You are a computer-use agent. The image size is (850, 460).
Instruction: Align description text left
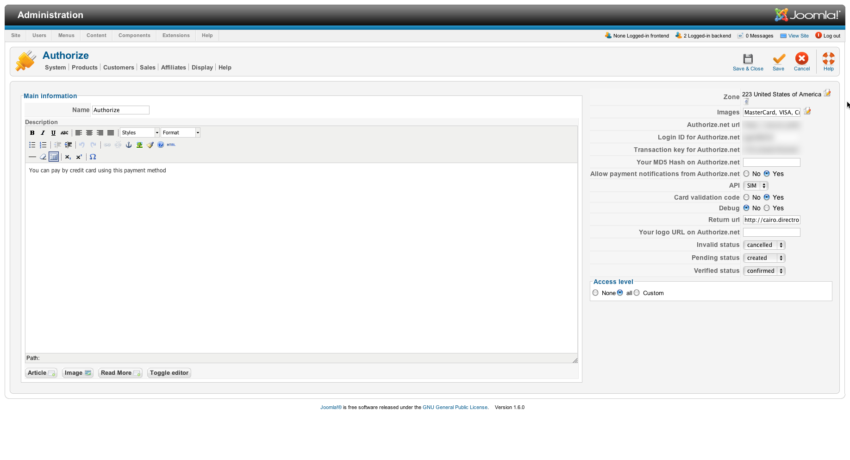pyautogui.click(x=79, y=132)
